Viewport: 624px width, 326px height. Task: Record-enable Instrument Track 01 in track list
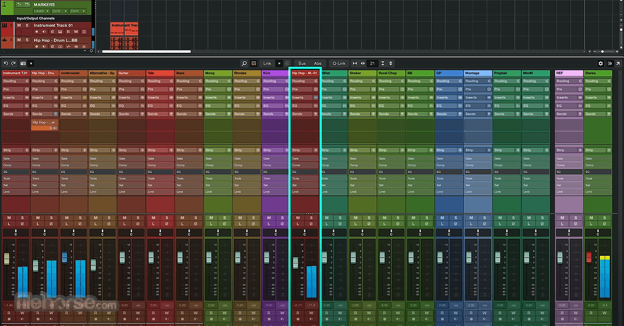pyautogui.click(x=36, y=32)
